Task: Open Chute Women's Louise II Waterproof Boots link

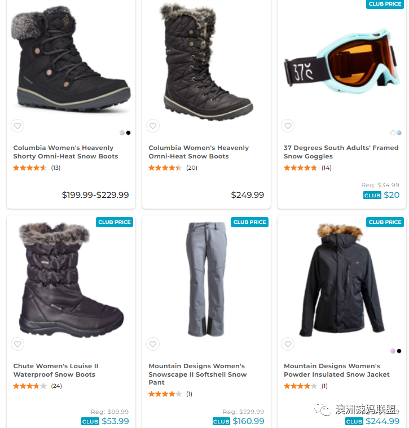Action: pos(56,370)
